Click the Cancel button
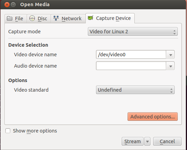The height and width of the screenshot is (150, 187). tap(167, 141)
